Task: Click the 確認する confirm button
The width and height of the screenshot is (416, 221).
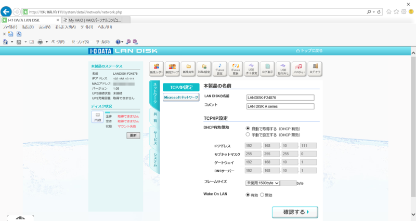Action: click(x=295, y=212)
